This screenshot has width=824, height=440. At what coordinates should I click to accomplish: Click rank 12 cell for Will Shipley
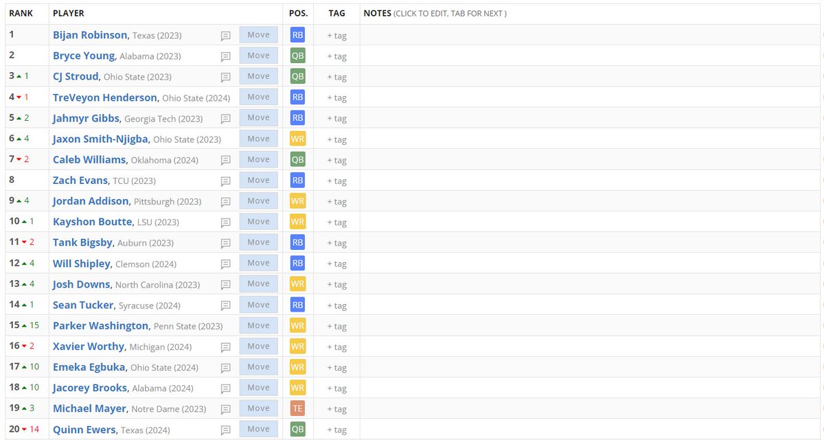(x=27, y=264)
